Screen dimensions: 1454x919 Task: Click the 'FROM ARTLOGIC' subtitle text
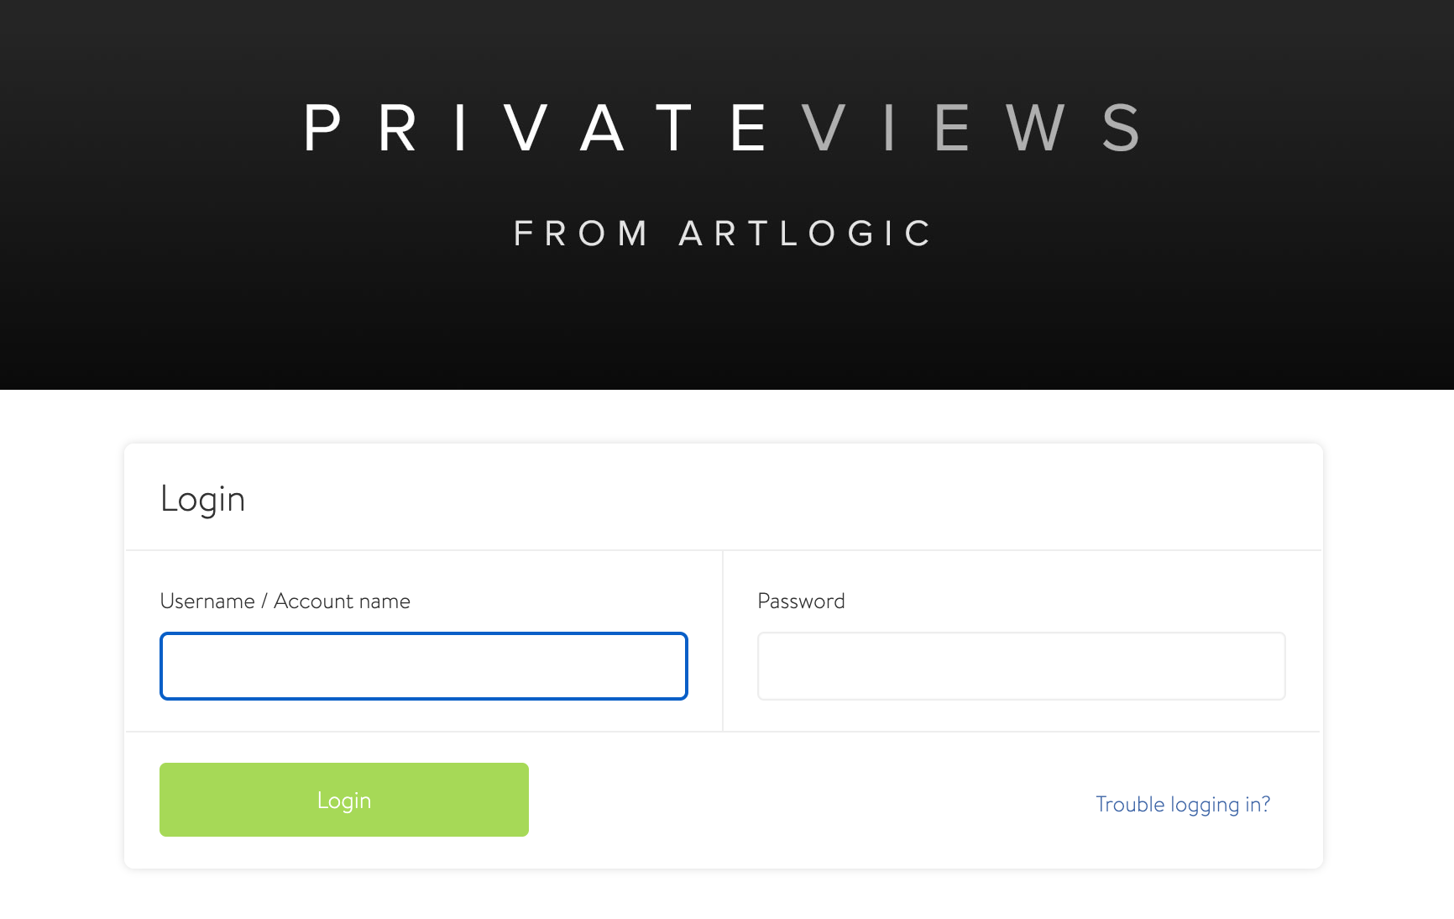tap(723, 234)
